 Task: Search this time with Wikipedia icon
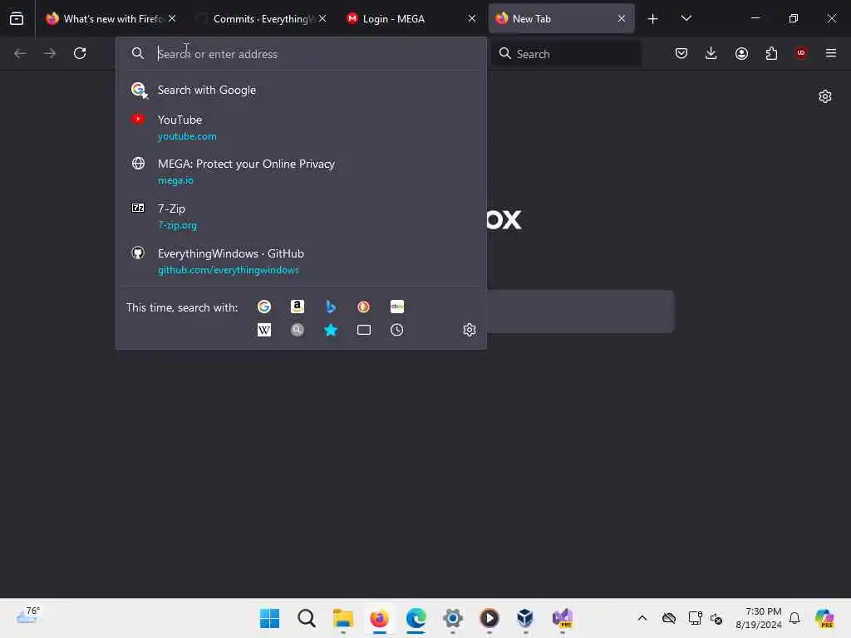click(x=264, y=330)
